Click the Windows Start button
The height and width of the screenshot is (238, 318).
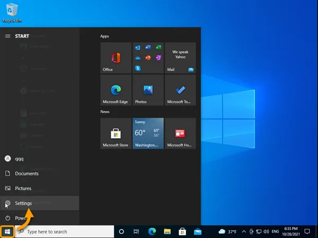7,232
